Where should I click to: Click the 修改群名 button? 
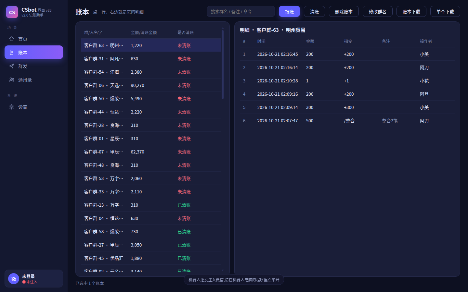[377, 12]
